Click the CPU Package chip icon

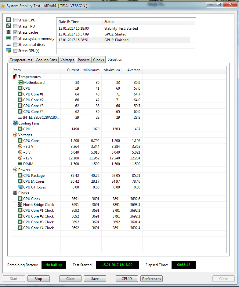[x=20, y=175]
